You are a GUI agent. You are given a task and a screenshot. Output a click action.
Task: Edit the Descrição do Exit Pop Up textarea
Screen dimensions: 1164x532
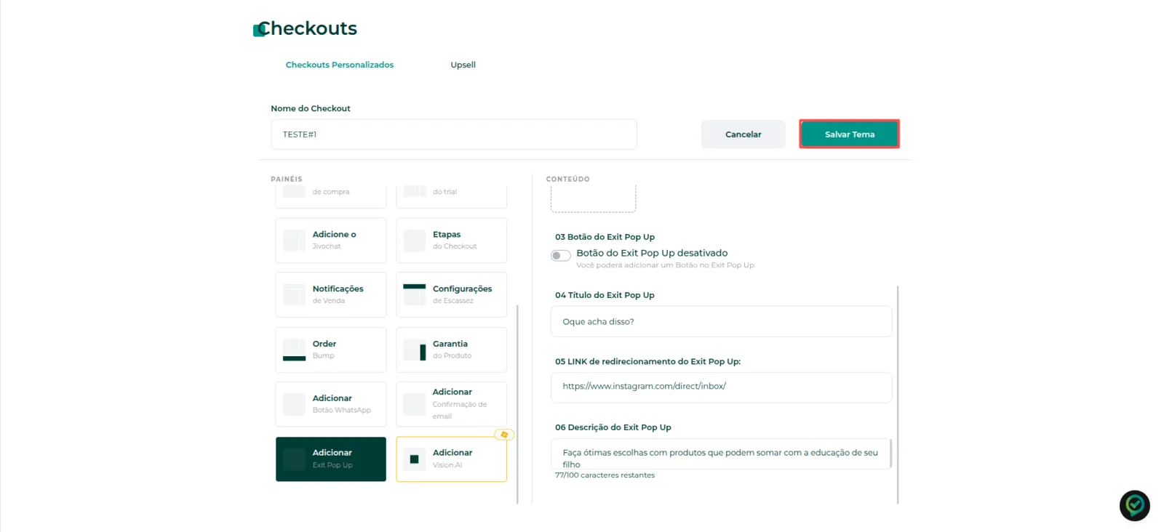point(721,454)
